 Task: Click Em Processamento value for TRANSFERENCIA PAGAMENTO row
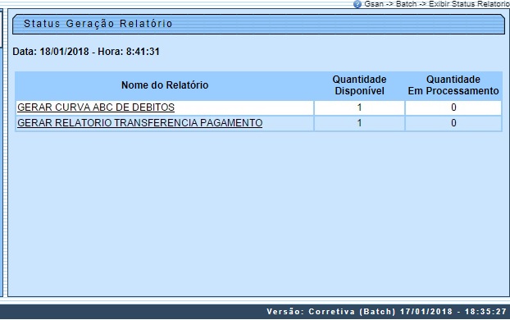point(453,123)
